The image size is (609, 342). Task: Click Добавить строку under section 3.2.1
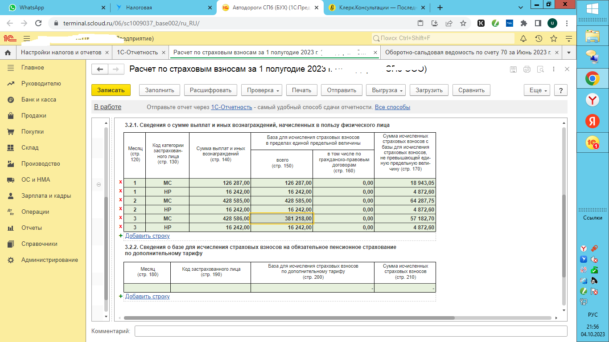[147, 236]
